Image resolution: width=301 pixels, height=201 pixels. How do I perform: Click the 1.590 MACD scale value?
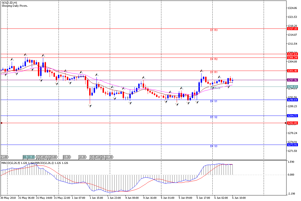click(291, 162)
